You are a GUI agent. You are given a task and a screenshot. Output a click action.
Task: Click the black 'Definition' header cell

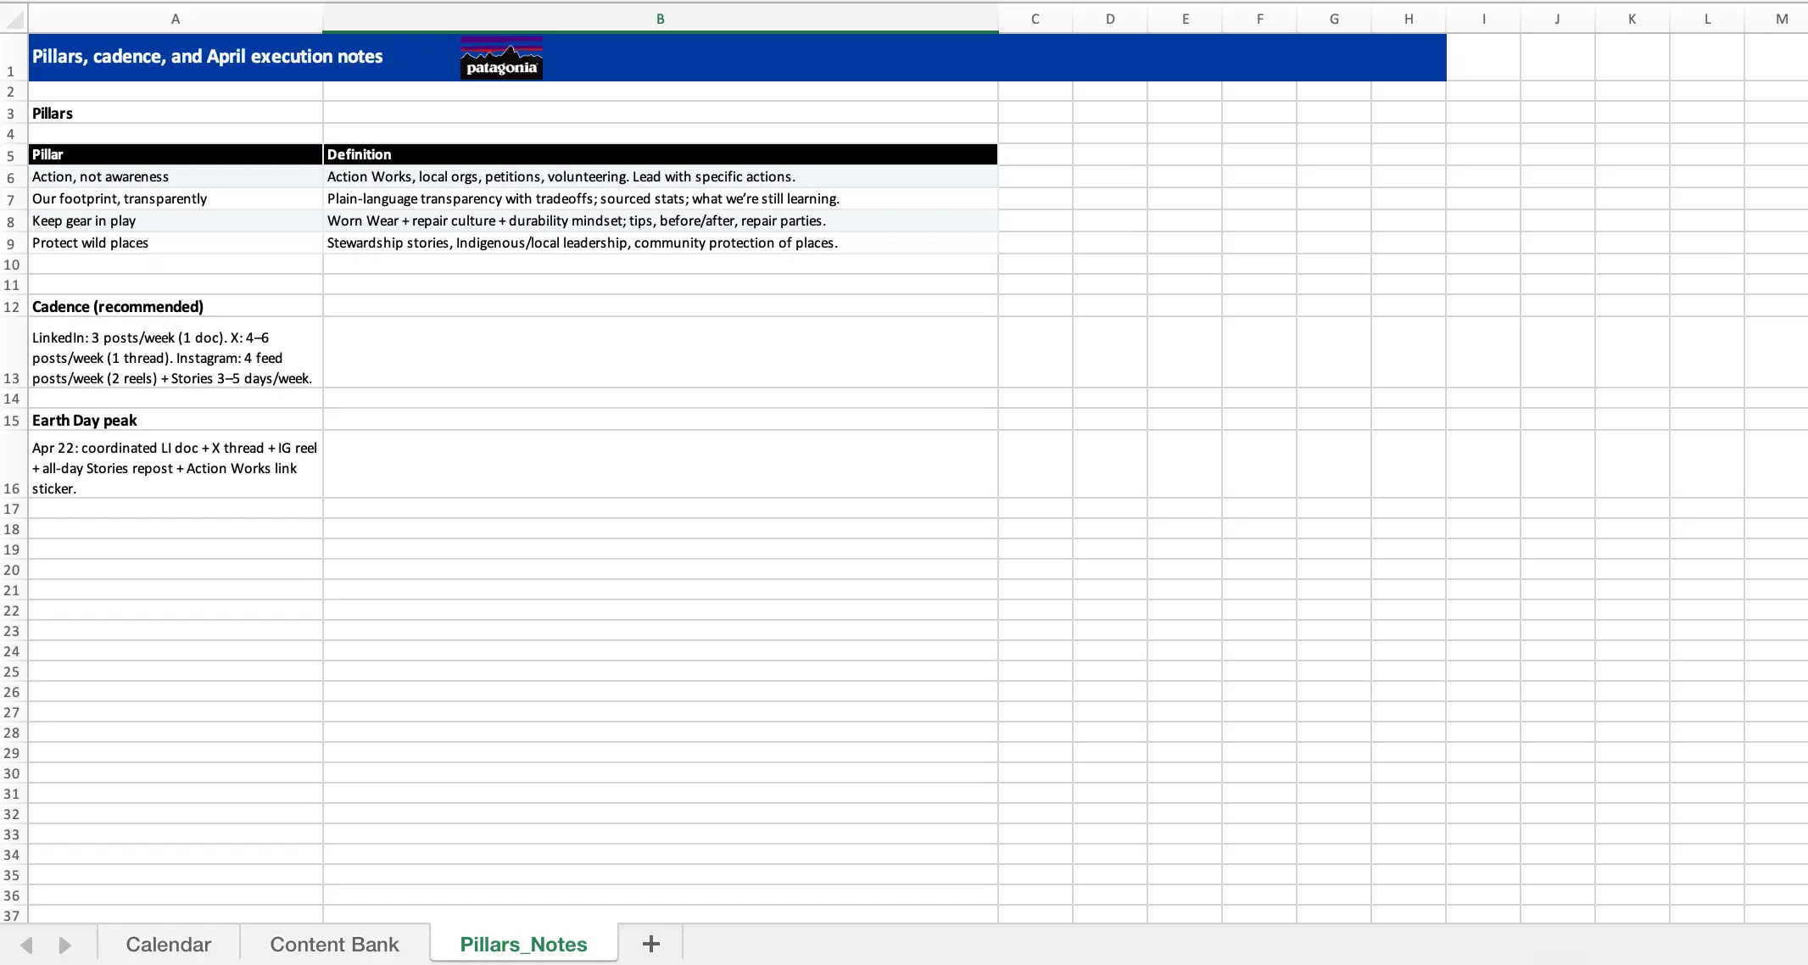tap(660, 154)
